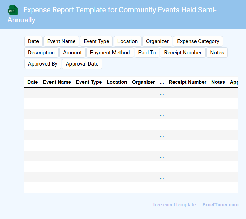The width and height of the screenshot is (246, 219).
Task: Click the 'free excel template -' footer text
Action: pos(176,205)
